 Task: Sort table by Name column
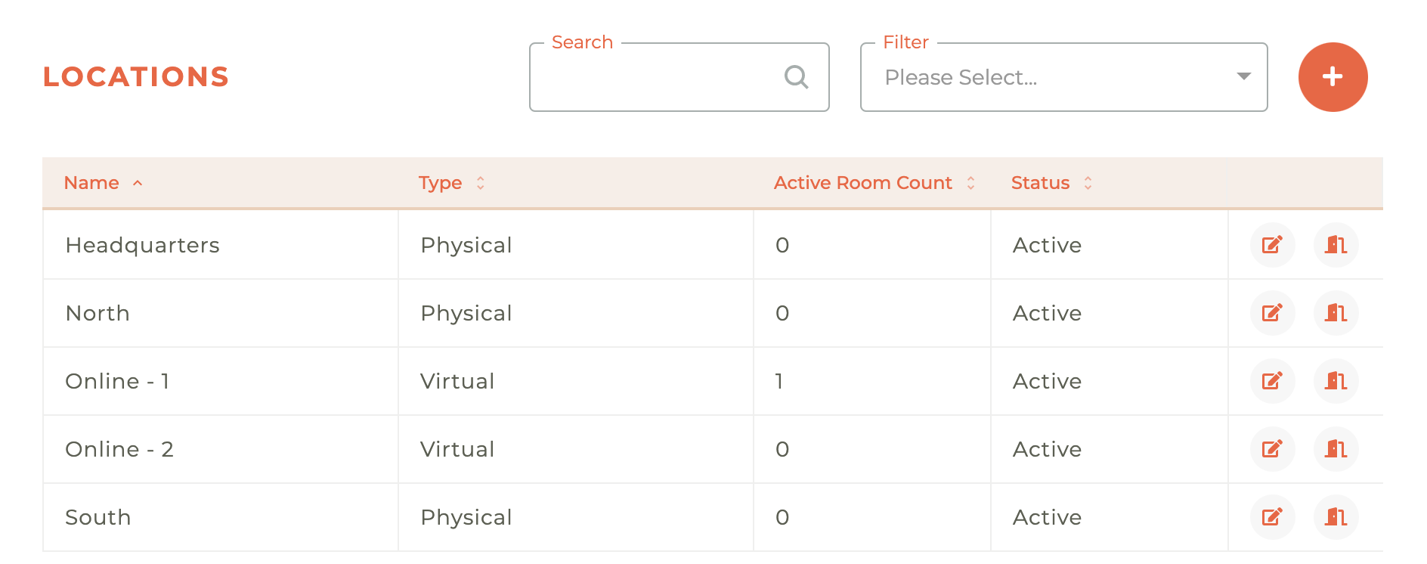92,183
